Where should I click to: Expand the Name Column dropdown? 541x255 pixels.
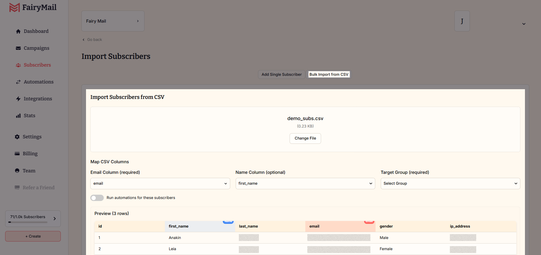tap(305, 184)
